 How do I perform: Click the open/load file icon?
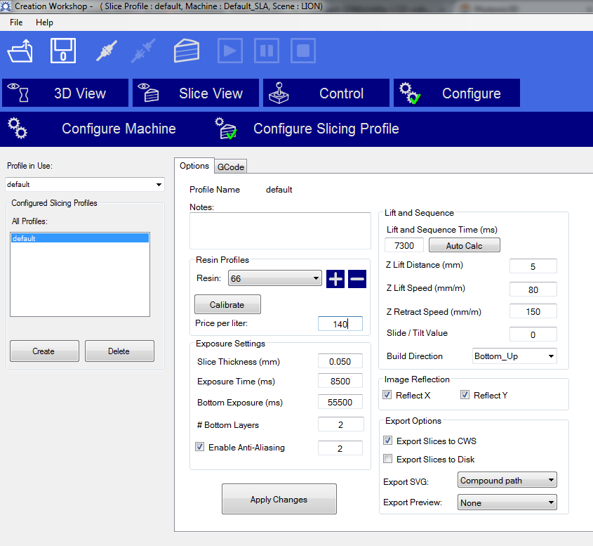point(20,51)
